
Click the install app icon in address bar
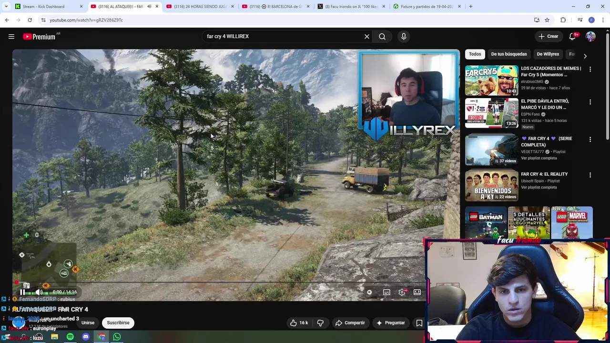[537, 20]
